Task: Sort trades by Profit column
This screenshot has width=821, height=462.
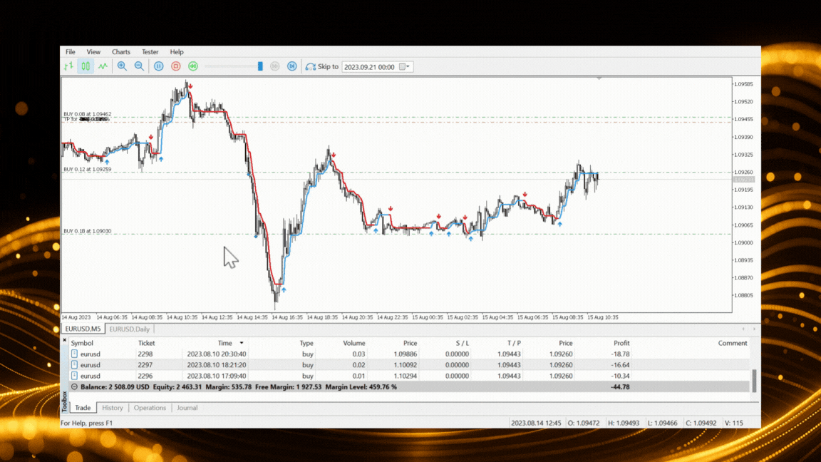Action: (621, 343)
